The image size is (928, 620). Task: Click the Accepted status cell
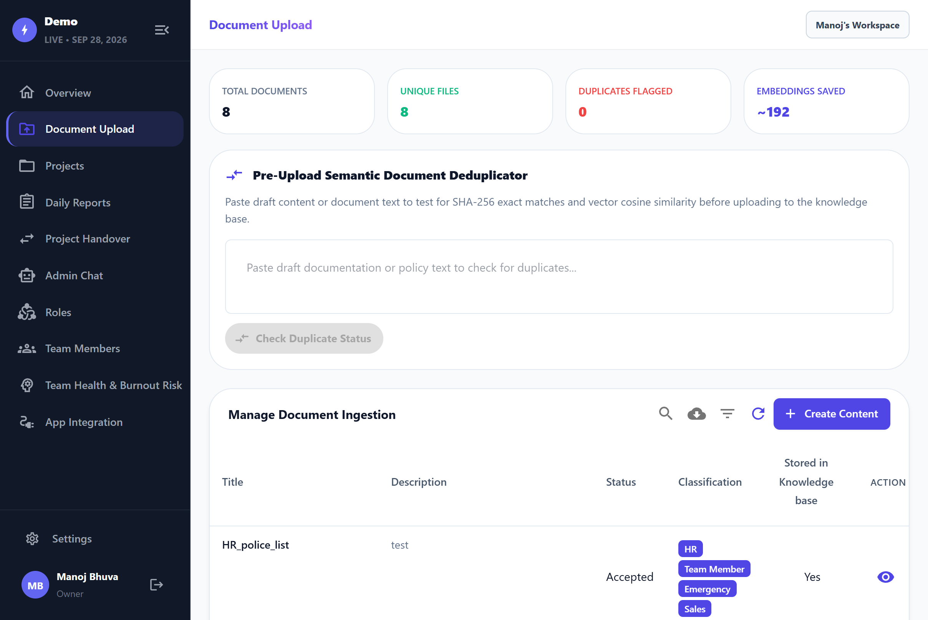630,577
